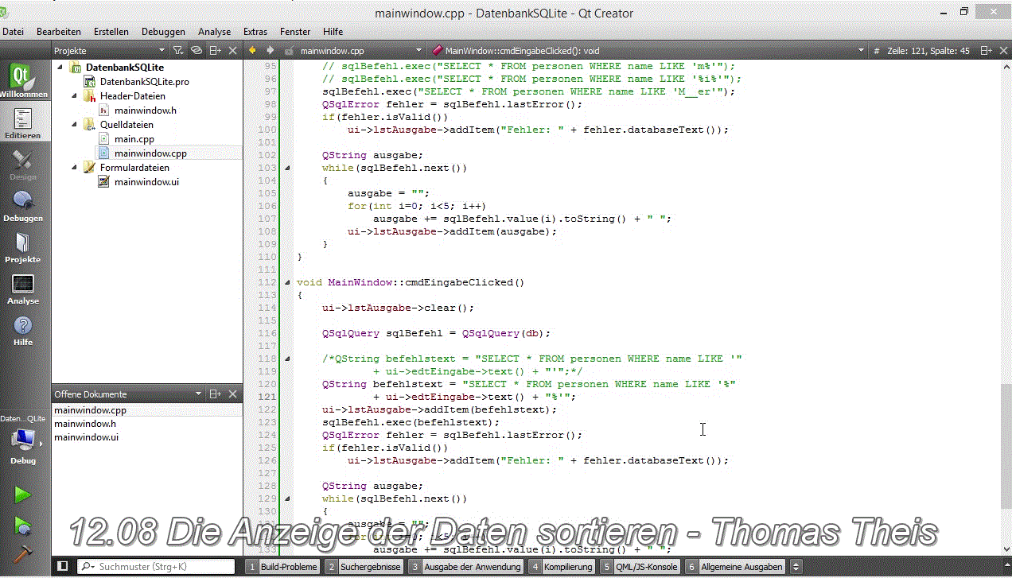Toggle synchronize with editor link icon
Viewport: 1012px width, 578px height.
click(x=197, y=50)
